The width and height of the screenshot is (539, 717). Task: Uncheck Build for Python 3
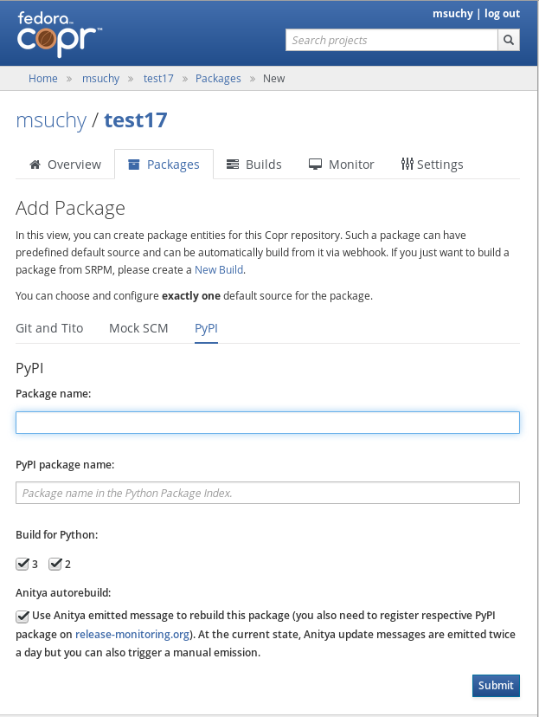(22, 564)
